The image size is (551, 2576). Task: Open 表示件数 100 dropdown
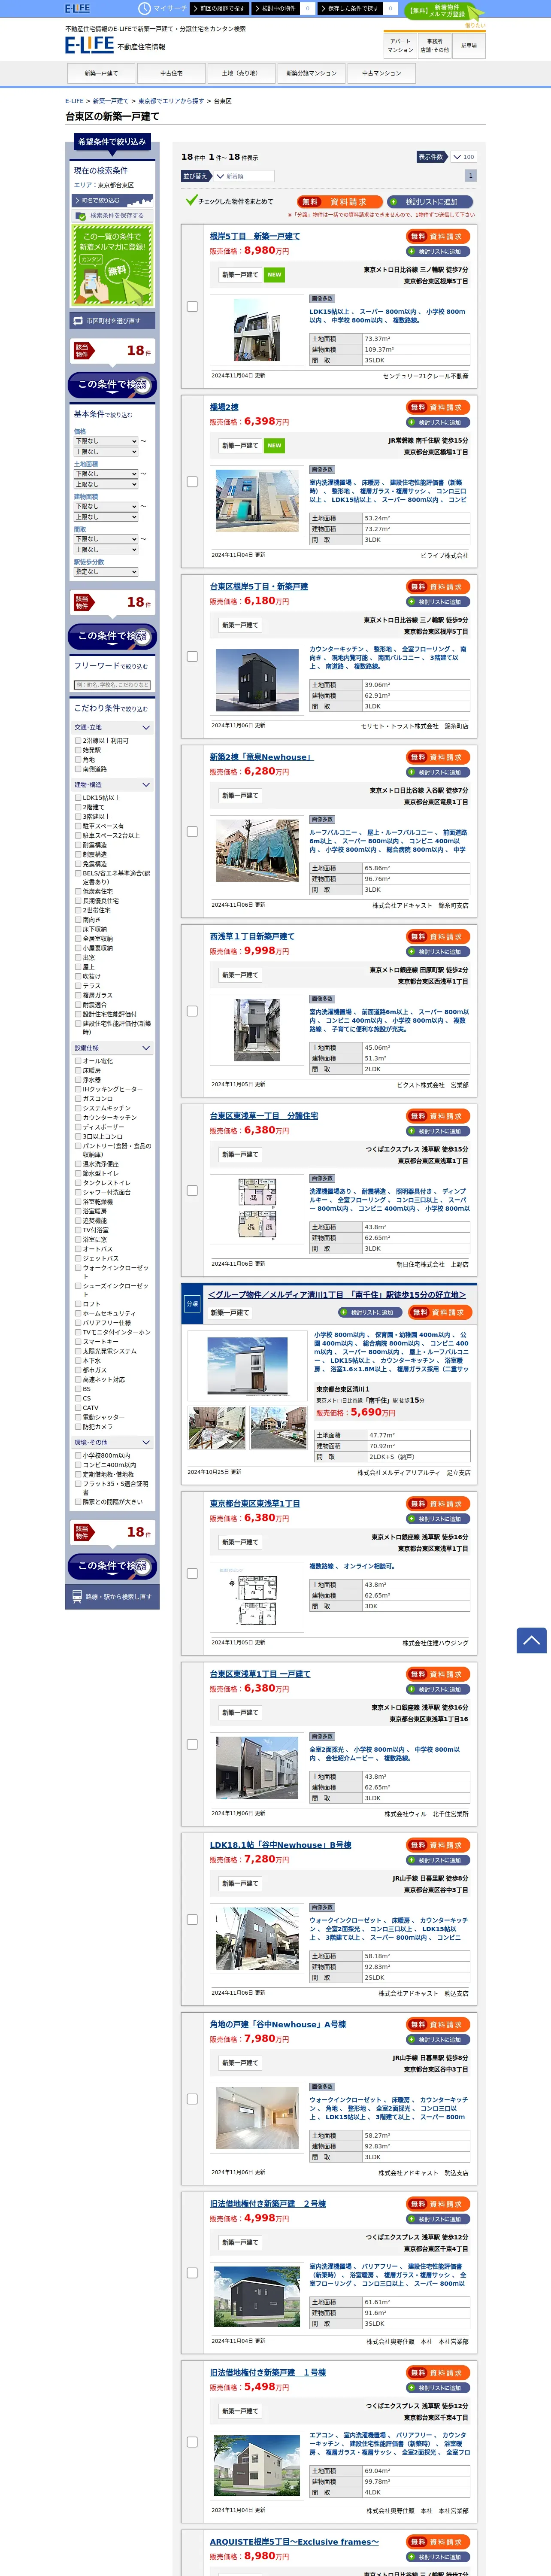463,157
